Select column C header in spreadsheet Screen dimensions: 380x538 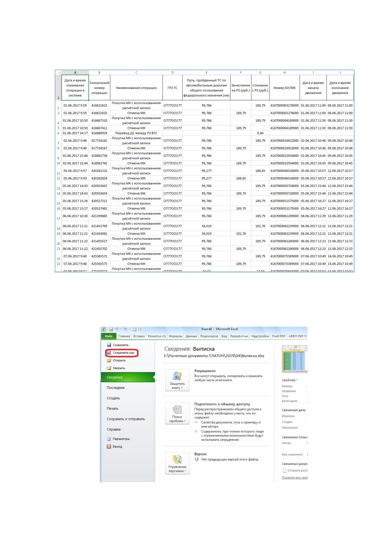[136, 72]
